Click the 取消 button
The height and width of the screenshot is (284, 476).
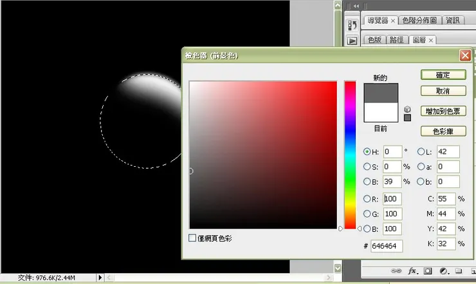[443, 91]
